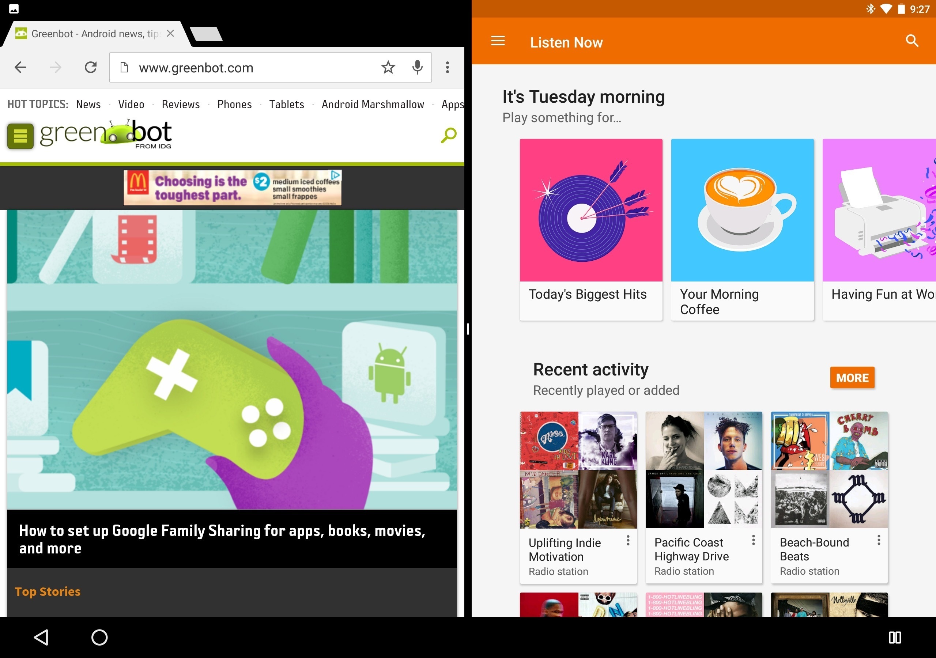936x658 pixels.
Task: Search in Play Music
Action: coord(912,41)
